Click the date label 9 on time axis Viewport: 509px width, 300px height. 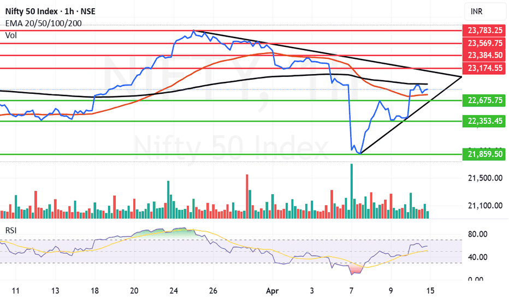tap(391, 291)
